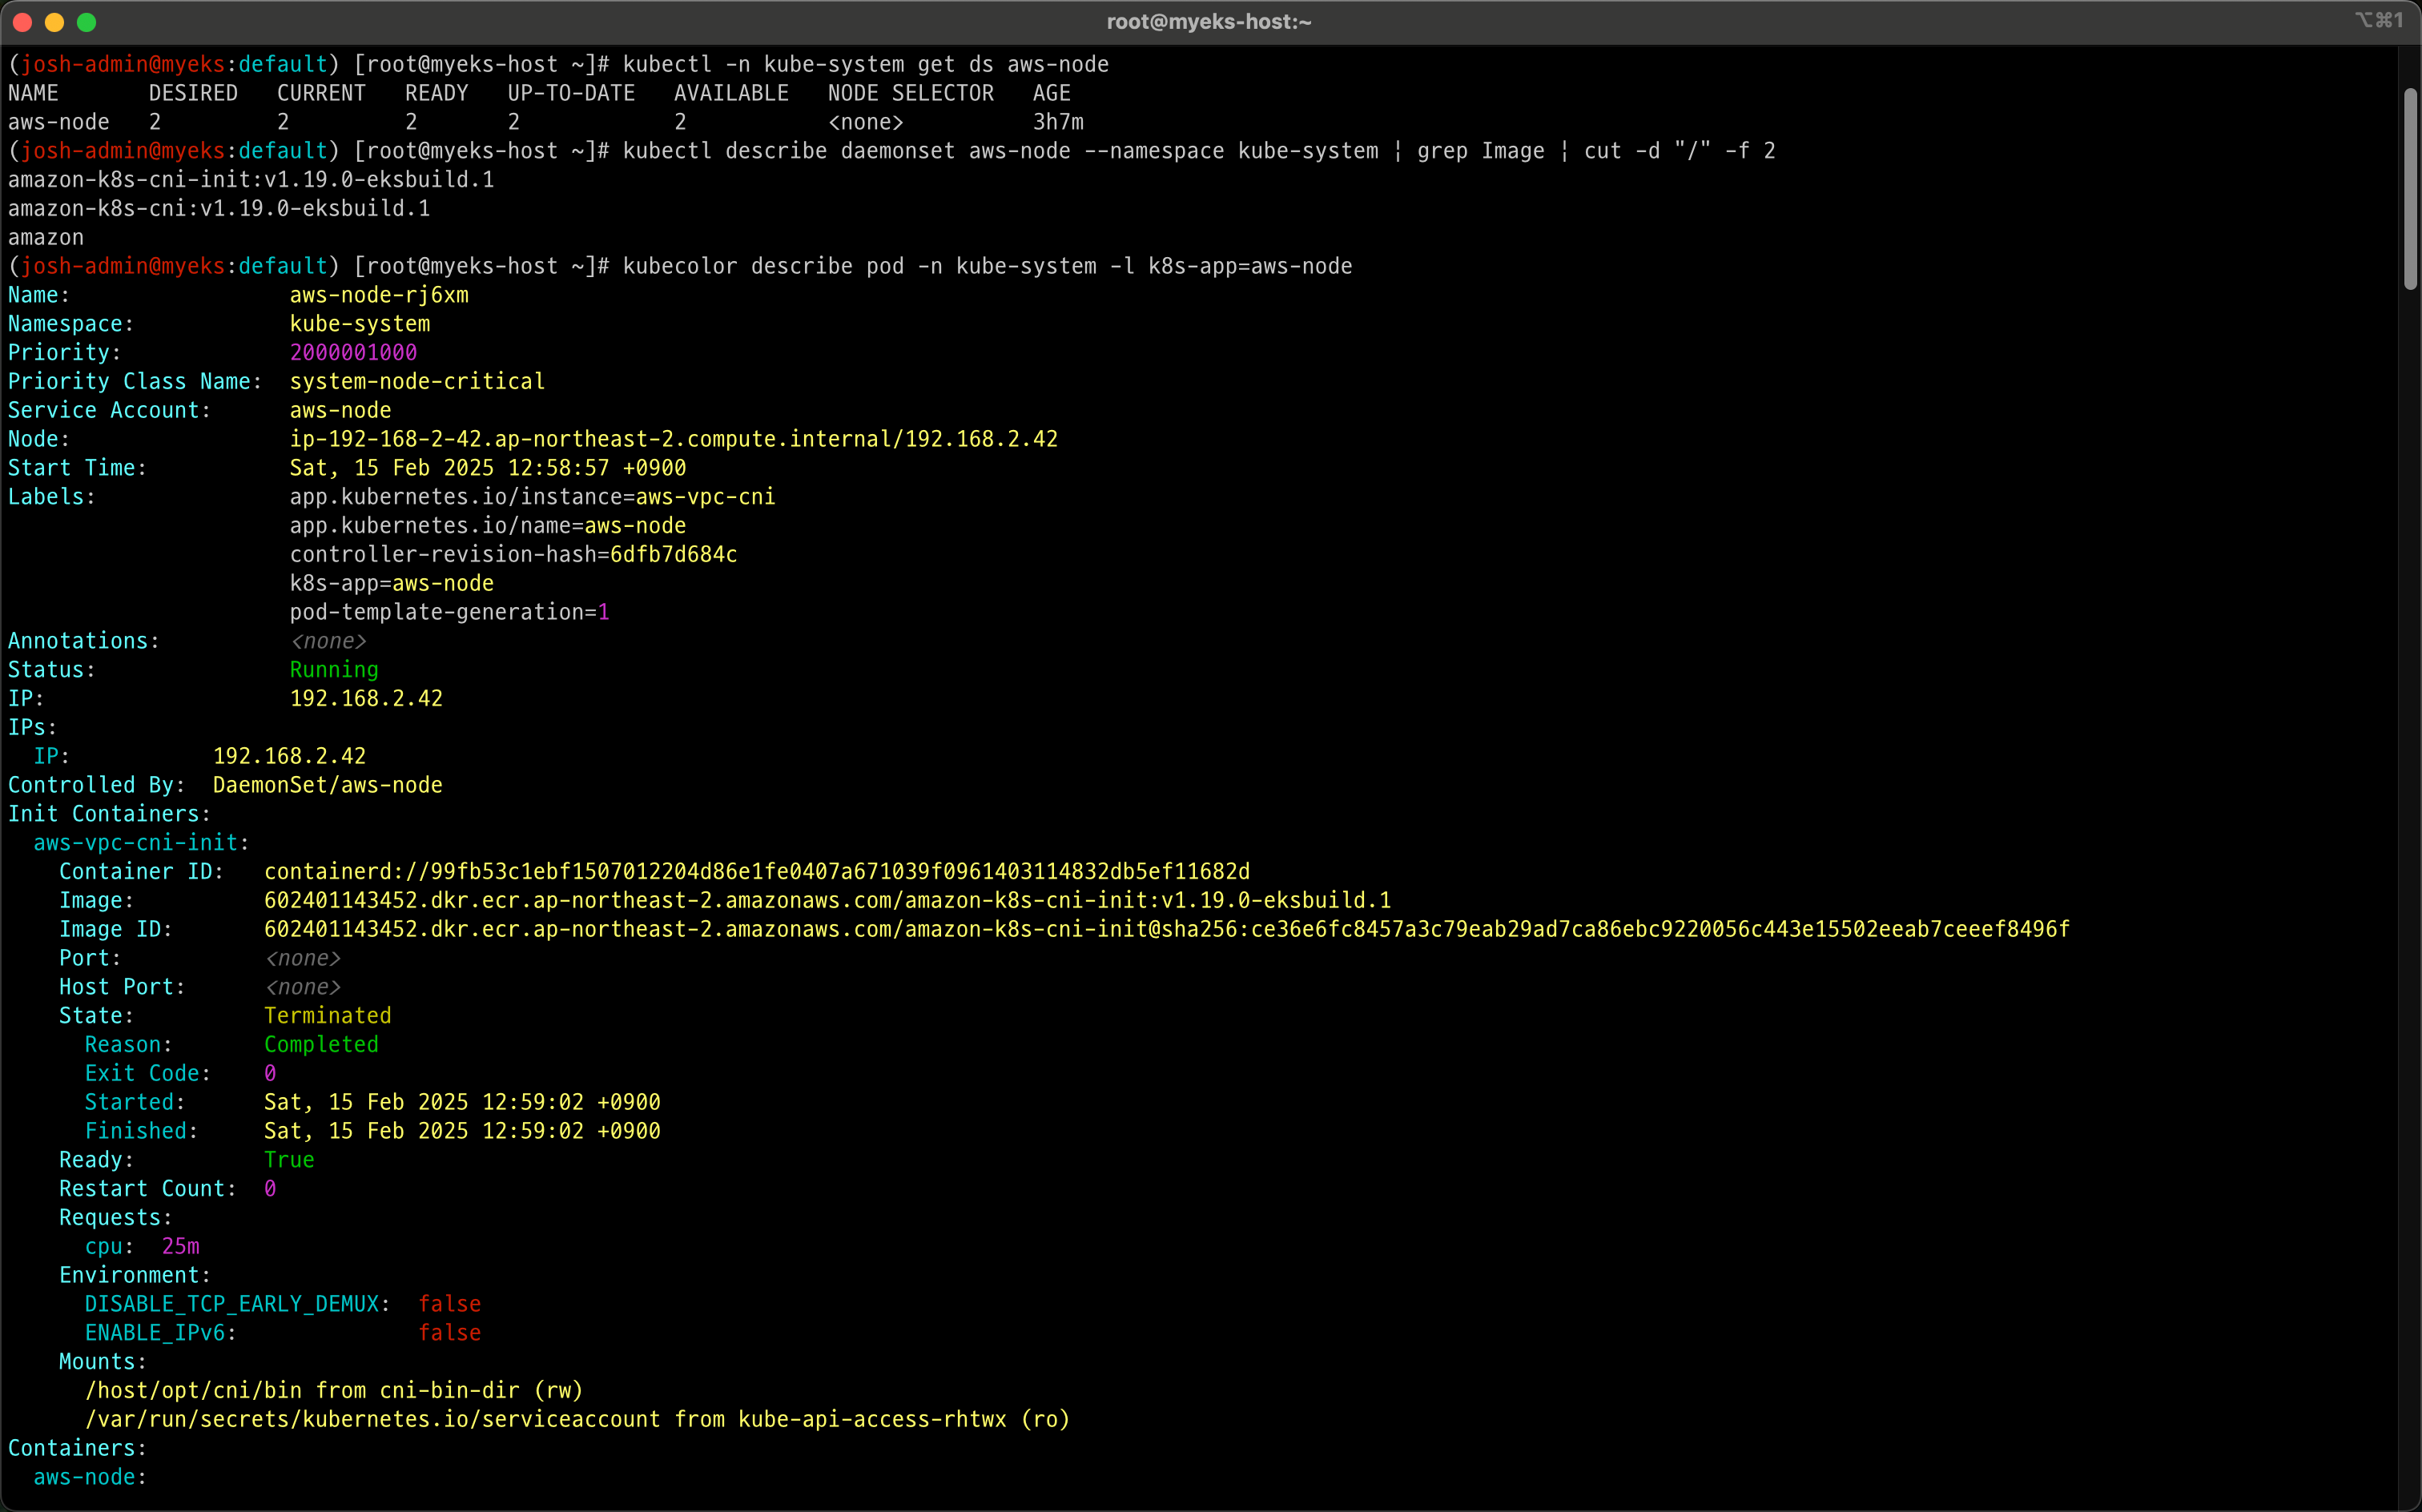2422x1512 pixels.
Task: Click the green Running status value
Action: point(334,670)
